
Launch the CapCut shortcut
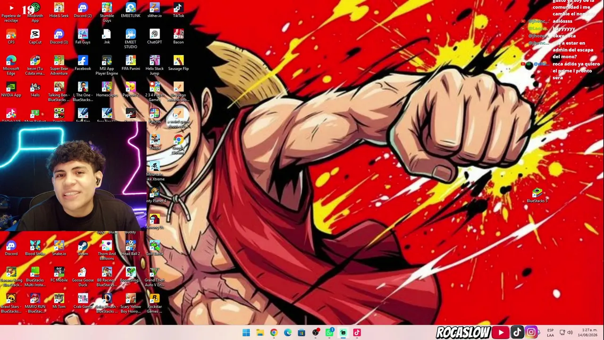pos(35,37)
